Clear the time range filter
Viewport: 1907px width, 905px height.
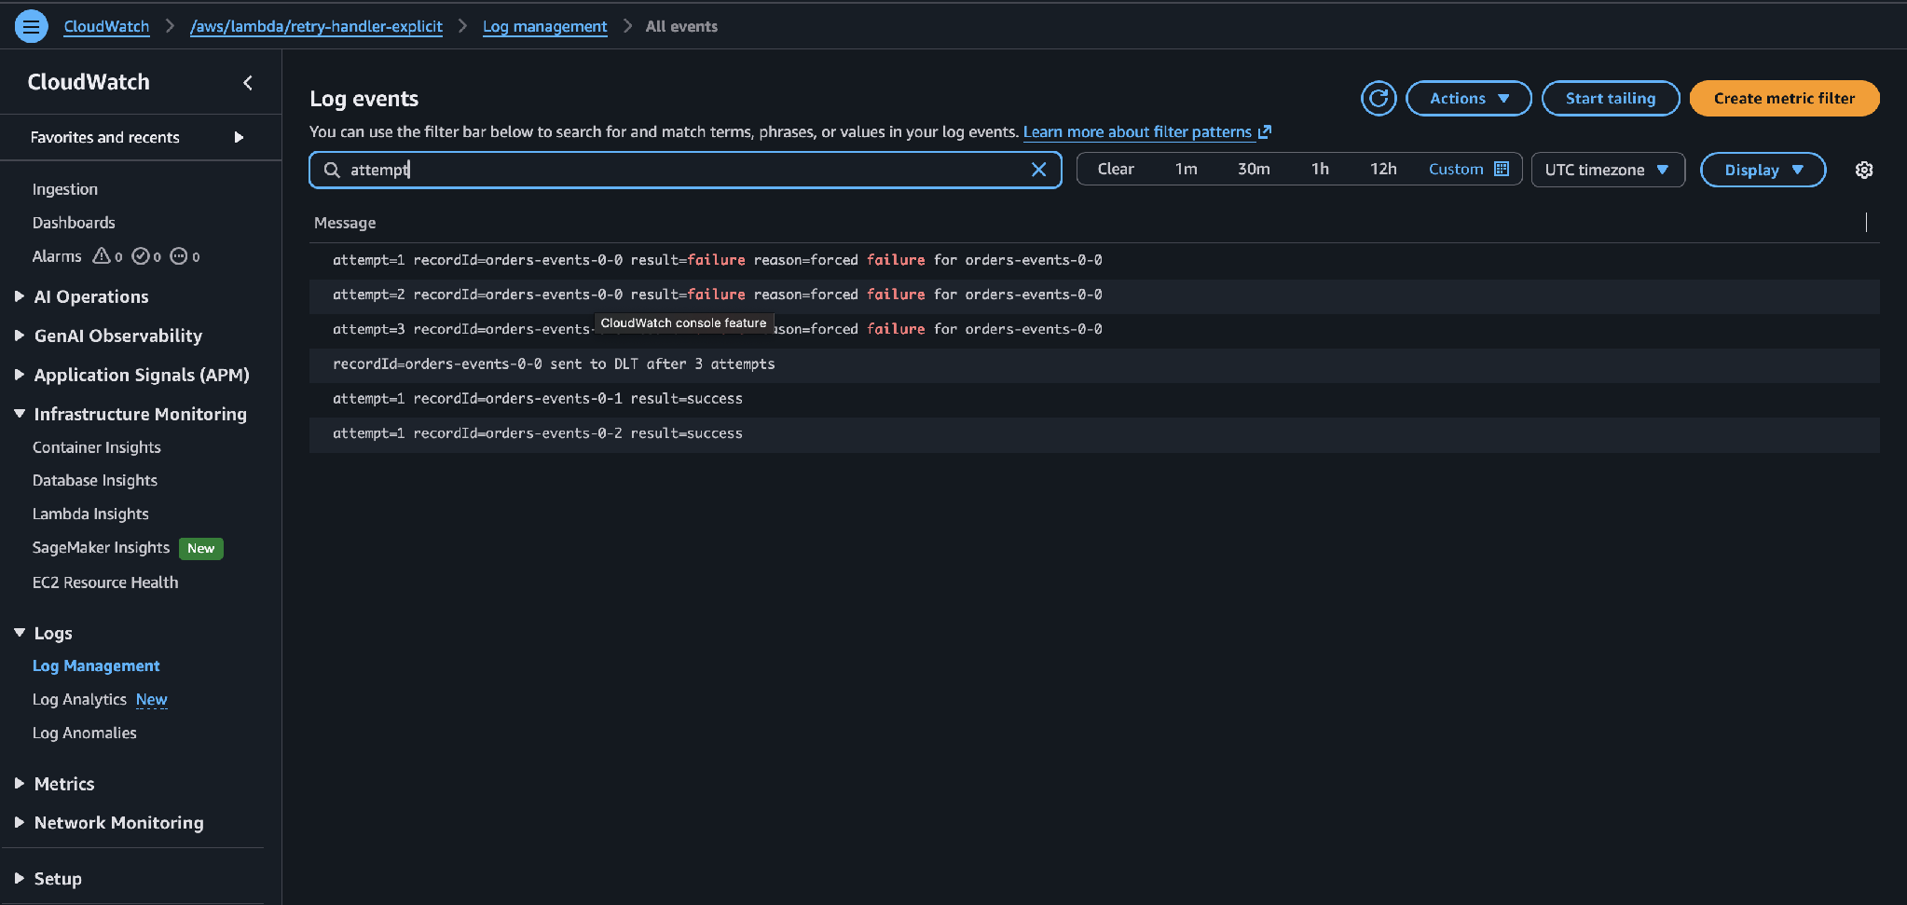(1116, 169)
